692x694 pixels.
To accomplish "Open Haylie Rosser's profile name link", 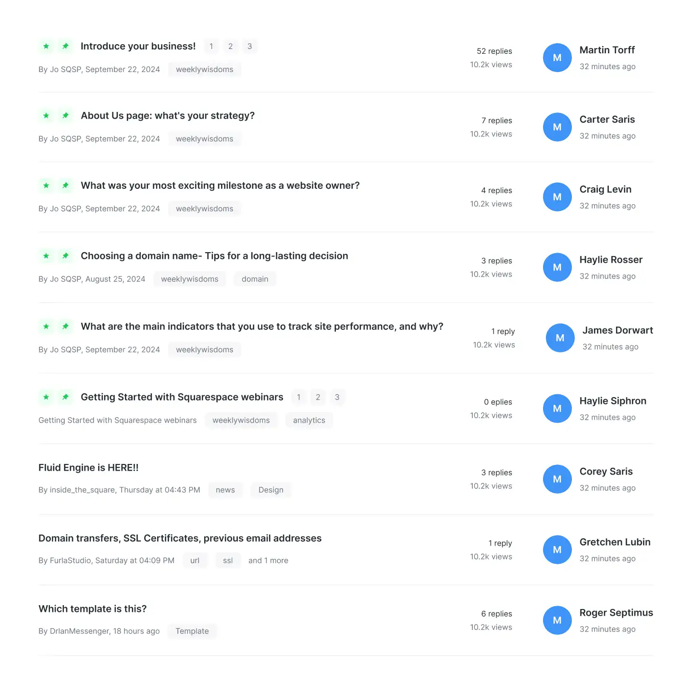I will [x=611, y=260].
